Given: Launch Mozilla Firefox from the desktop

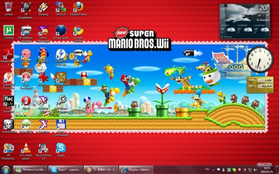Looking at the screenshot, I should click(x=78, y=8).
